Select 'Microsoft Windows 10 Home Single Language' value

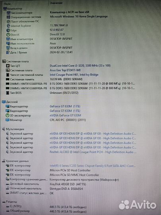79,17
